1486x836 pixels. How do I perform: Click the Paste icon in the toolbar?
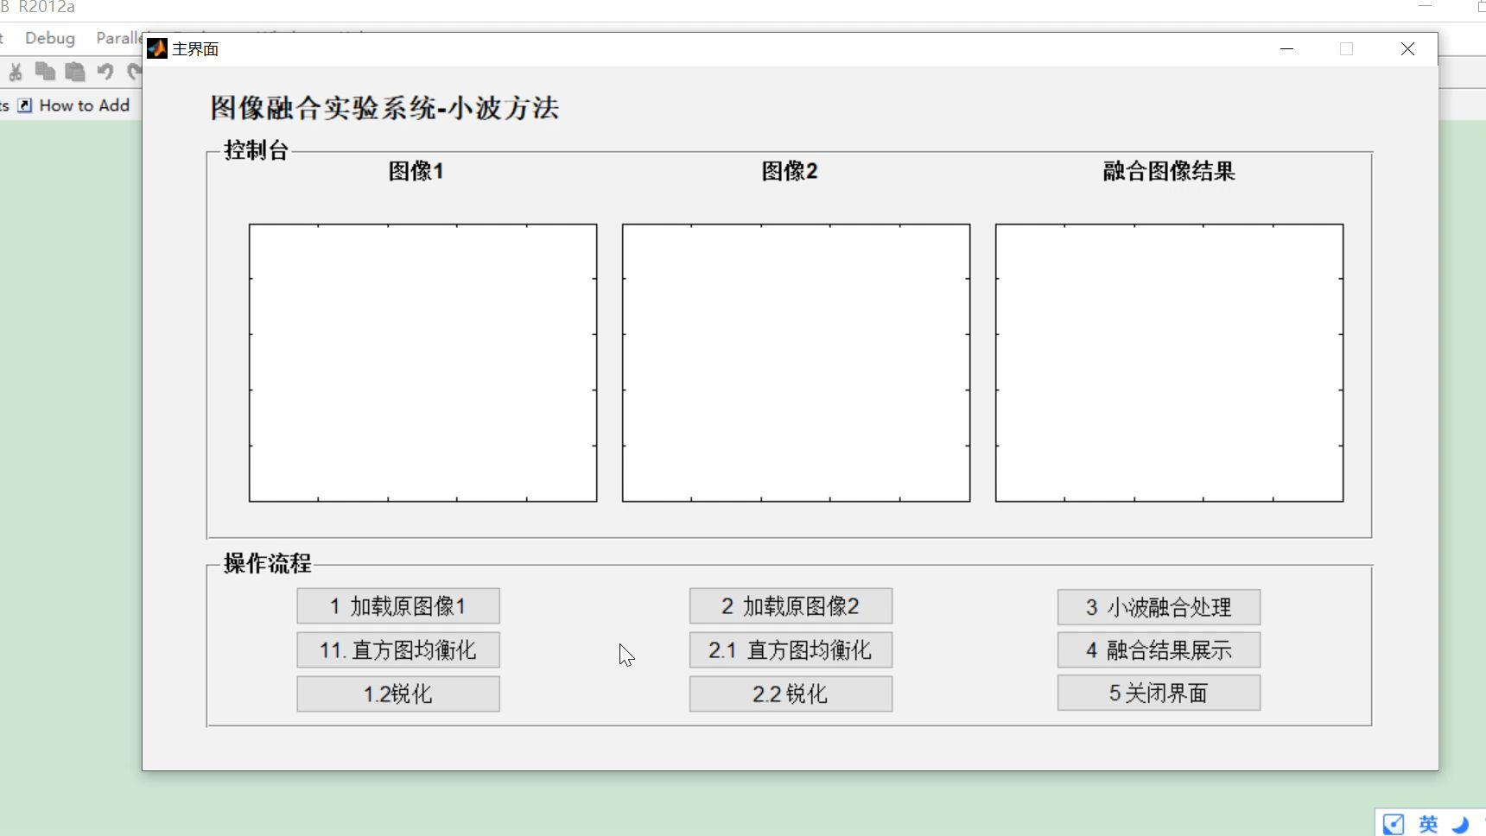75,73
